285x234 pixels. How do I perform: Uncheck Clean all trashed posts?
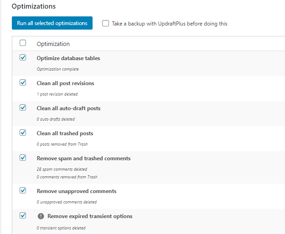pyautogui.click(x=23, y=132)
